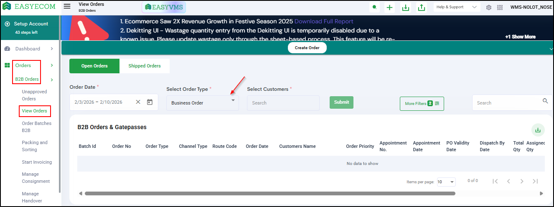554x207 pixels.
Task: Click the Create Order button
Action: [307, 48]
